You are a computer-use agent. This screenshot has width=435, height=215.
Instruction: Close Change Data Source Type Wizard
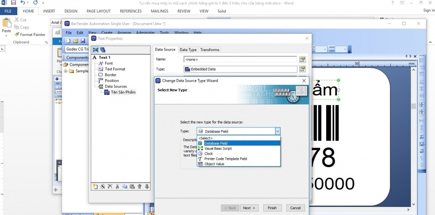pos(304,80)
